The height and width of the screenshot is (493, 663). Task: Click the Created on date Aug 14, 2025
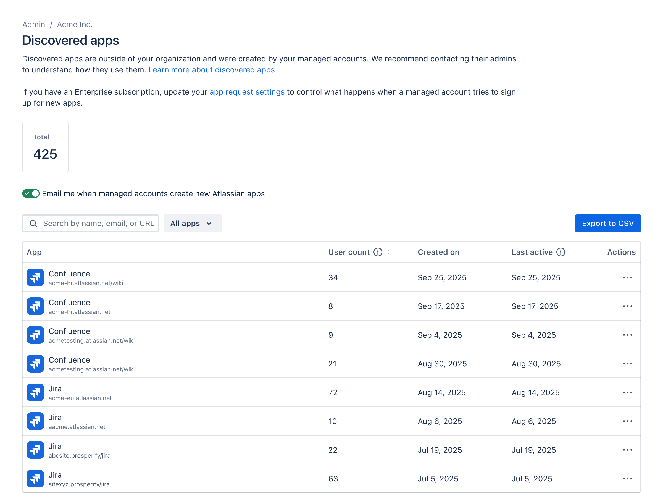click(x=441, y=392)
